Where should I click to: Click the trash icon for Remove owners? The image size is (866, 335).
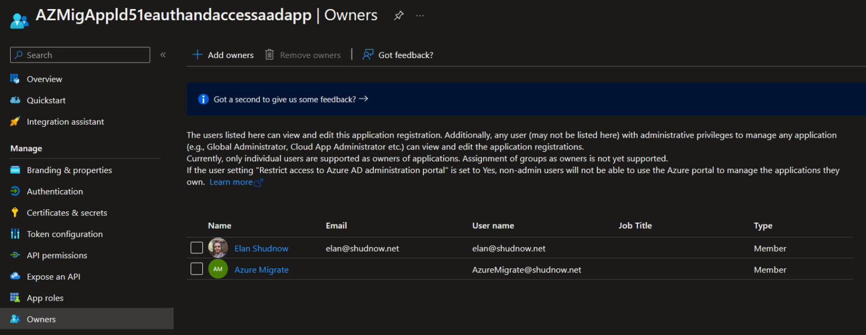[269, 55]
